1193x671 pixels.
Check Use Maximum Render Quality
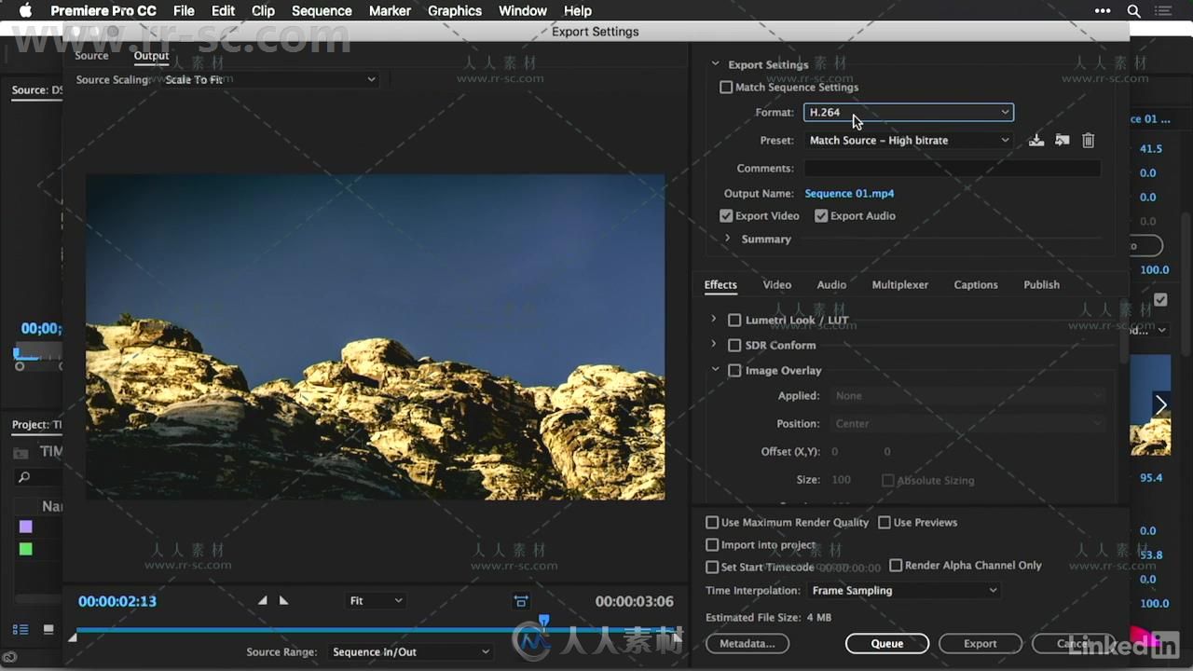pyautogui.click(x=712, y=522)
